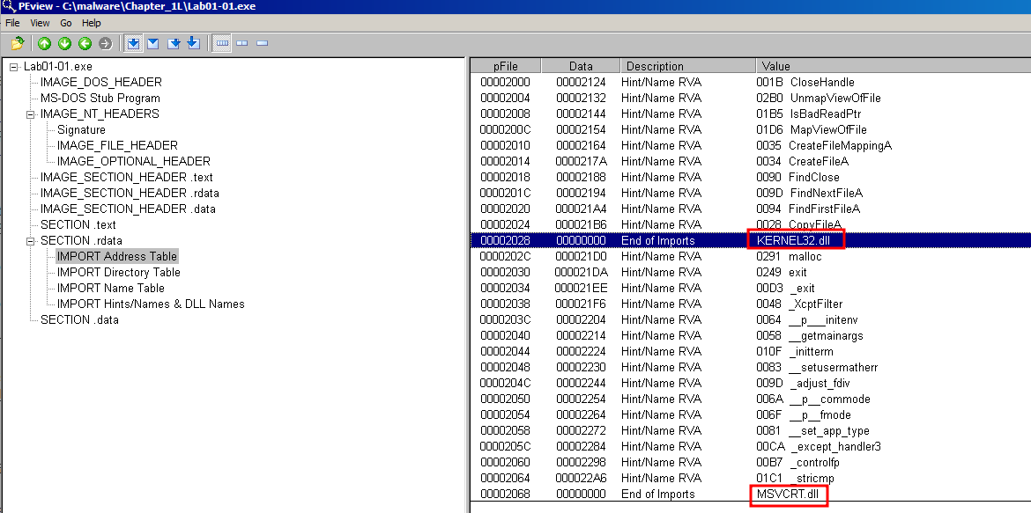This screenshot has height=513, width=1031.
Task: Click the Description column header
Action: click(x=687, y=66)
